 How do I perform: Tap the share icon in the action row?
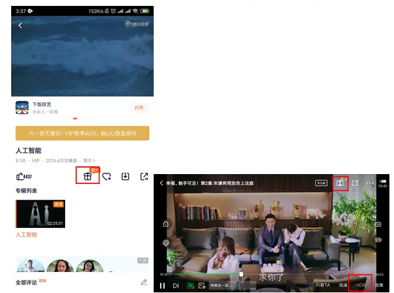144,177
